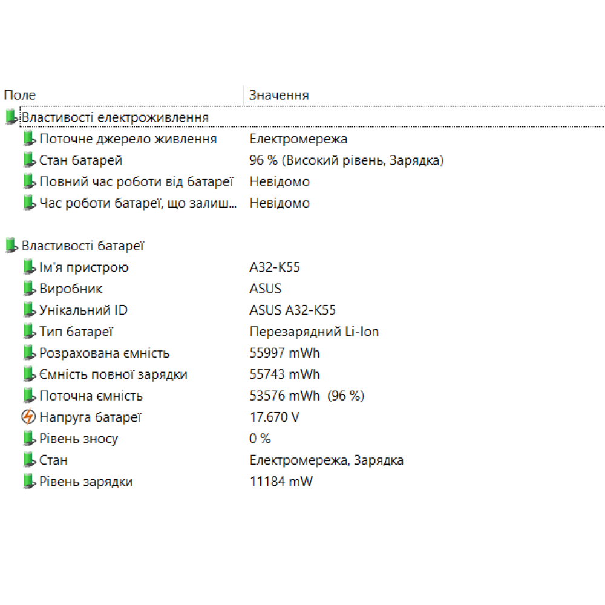
Task: Click icon beside Рівень зносу row
Action: [x=29, y=439]
